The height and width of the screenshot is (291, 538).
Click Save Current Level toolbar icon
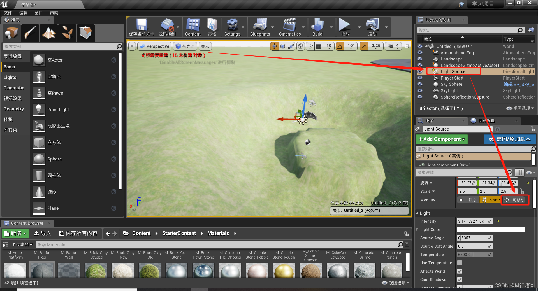142,27
